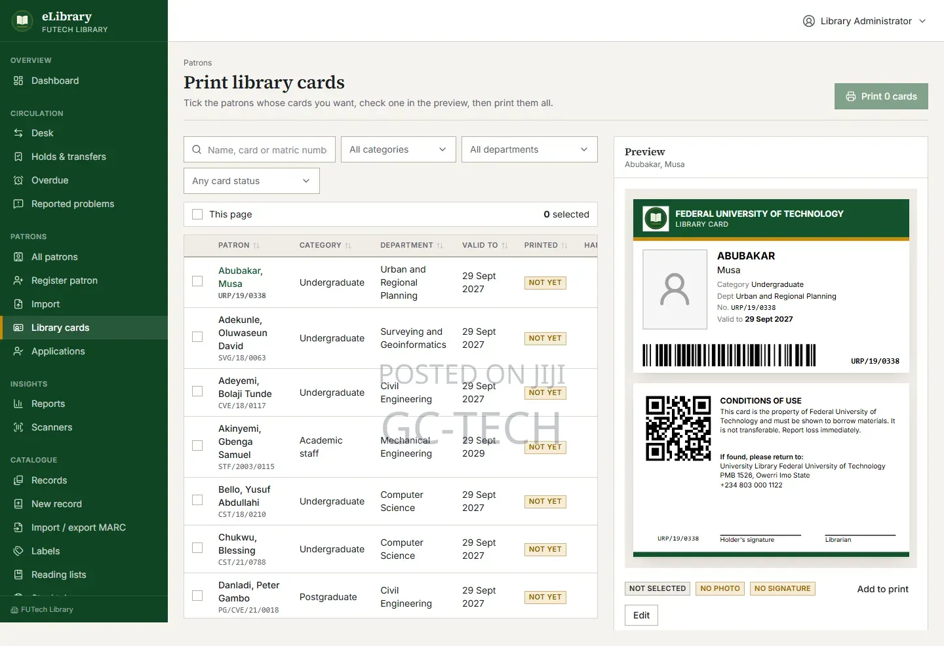Click the Patrons breadcrumb
Image resolution: width=944 pixels, height=646 pixels.
pos(197,63)
